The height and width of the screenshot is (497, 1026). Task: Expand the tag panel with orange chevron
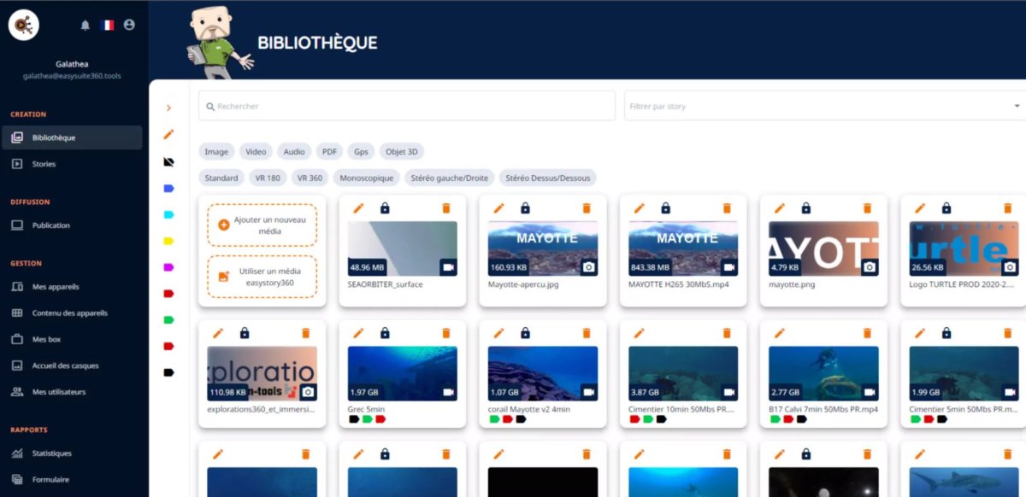pos(168,108)
